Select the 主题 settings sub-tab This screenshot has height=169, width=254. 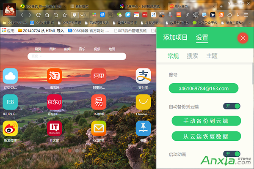click(212, 56)
